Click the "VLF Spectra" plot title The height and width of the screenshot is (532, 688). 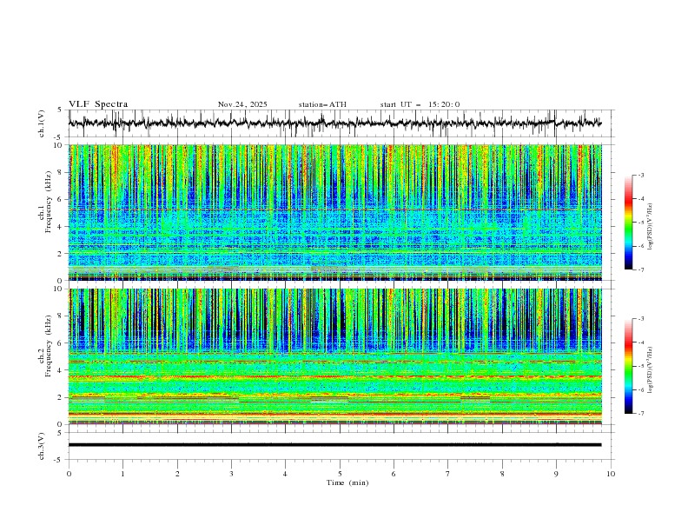click(x=98, y=104)
